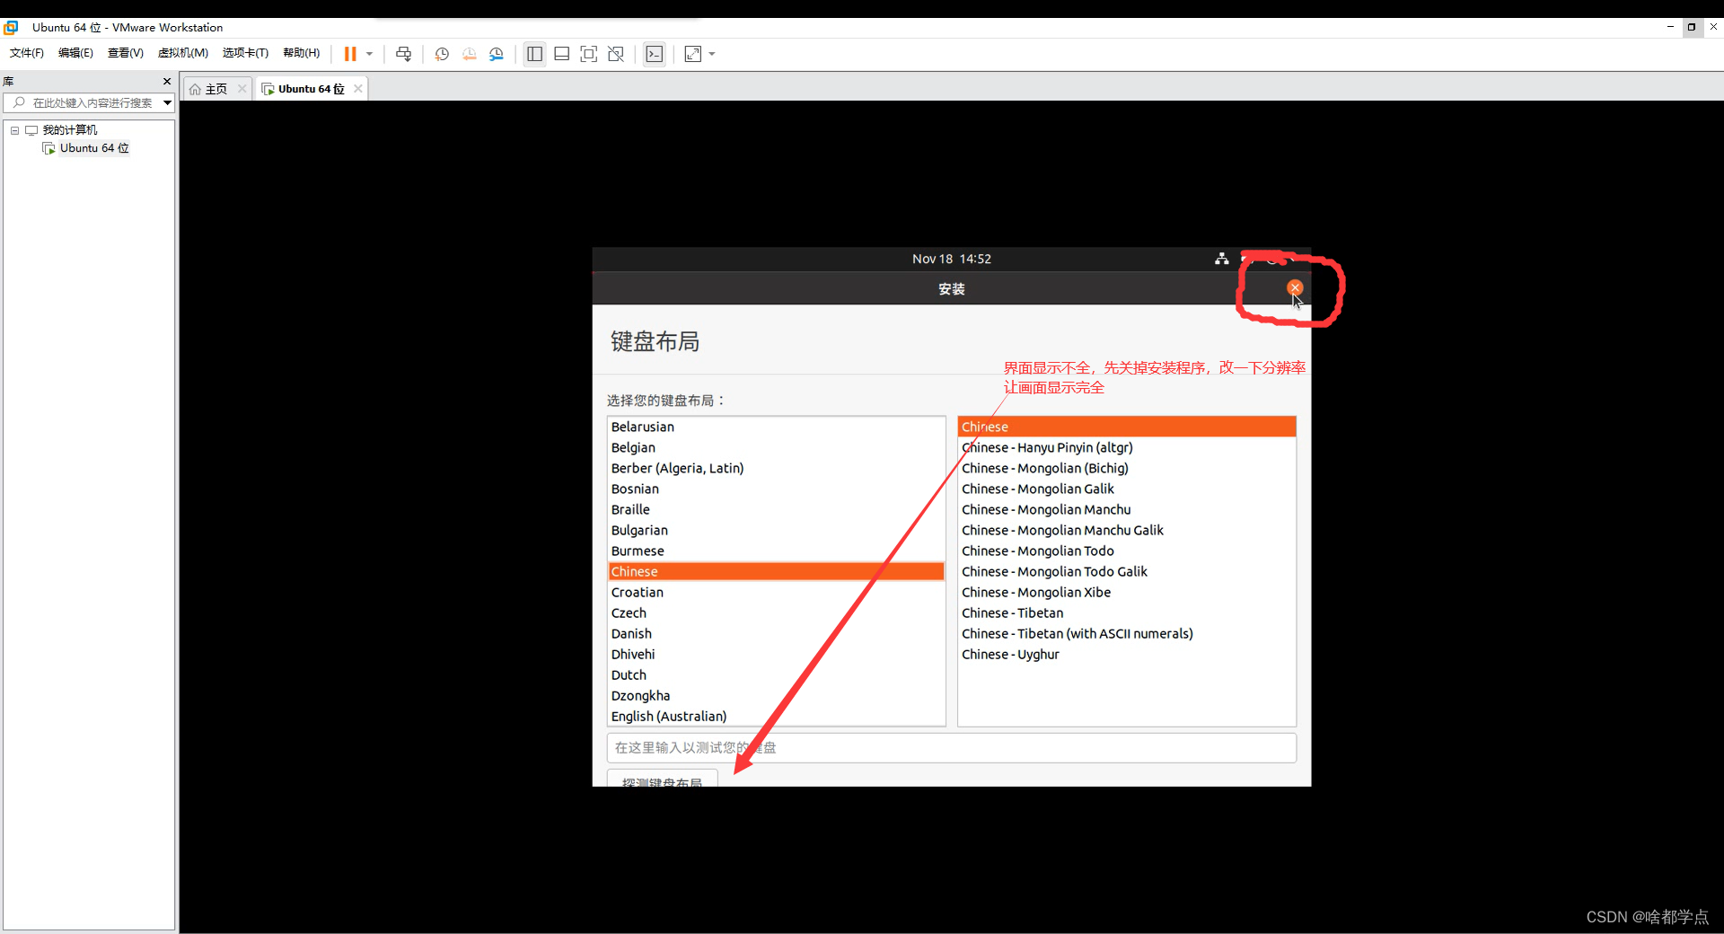Select Chinese - Tibetan variant

coord(1127,612)
